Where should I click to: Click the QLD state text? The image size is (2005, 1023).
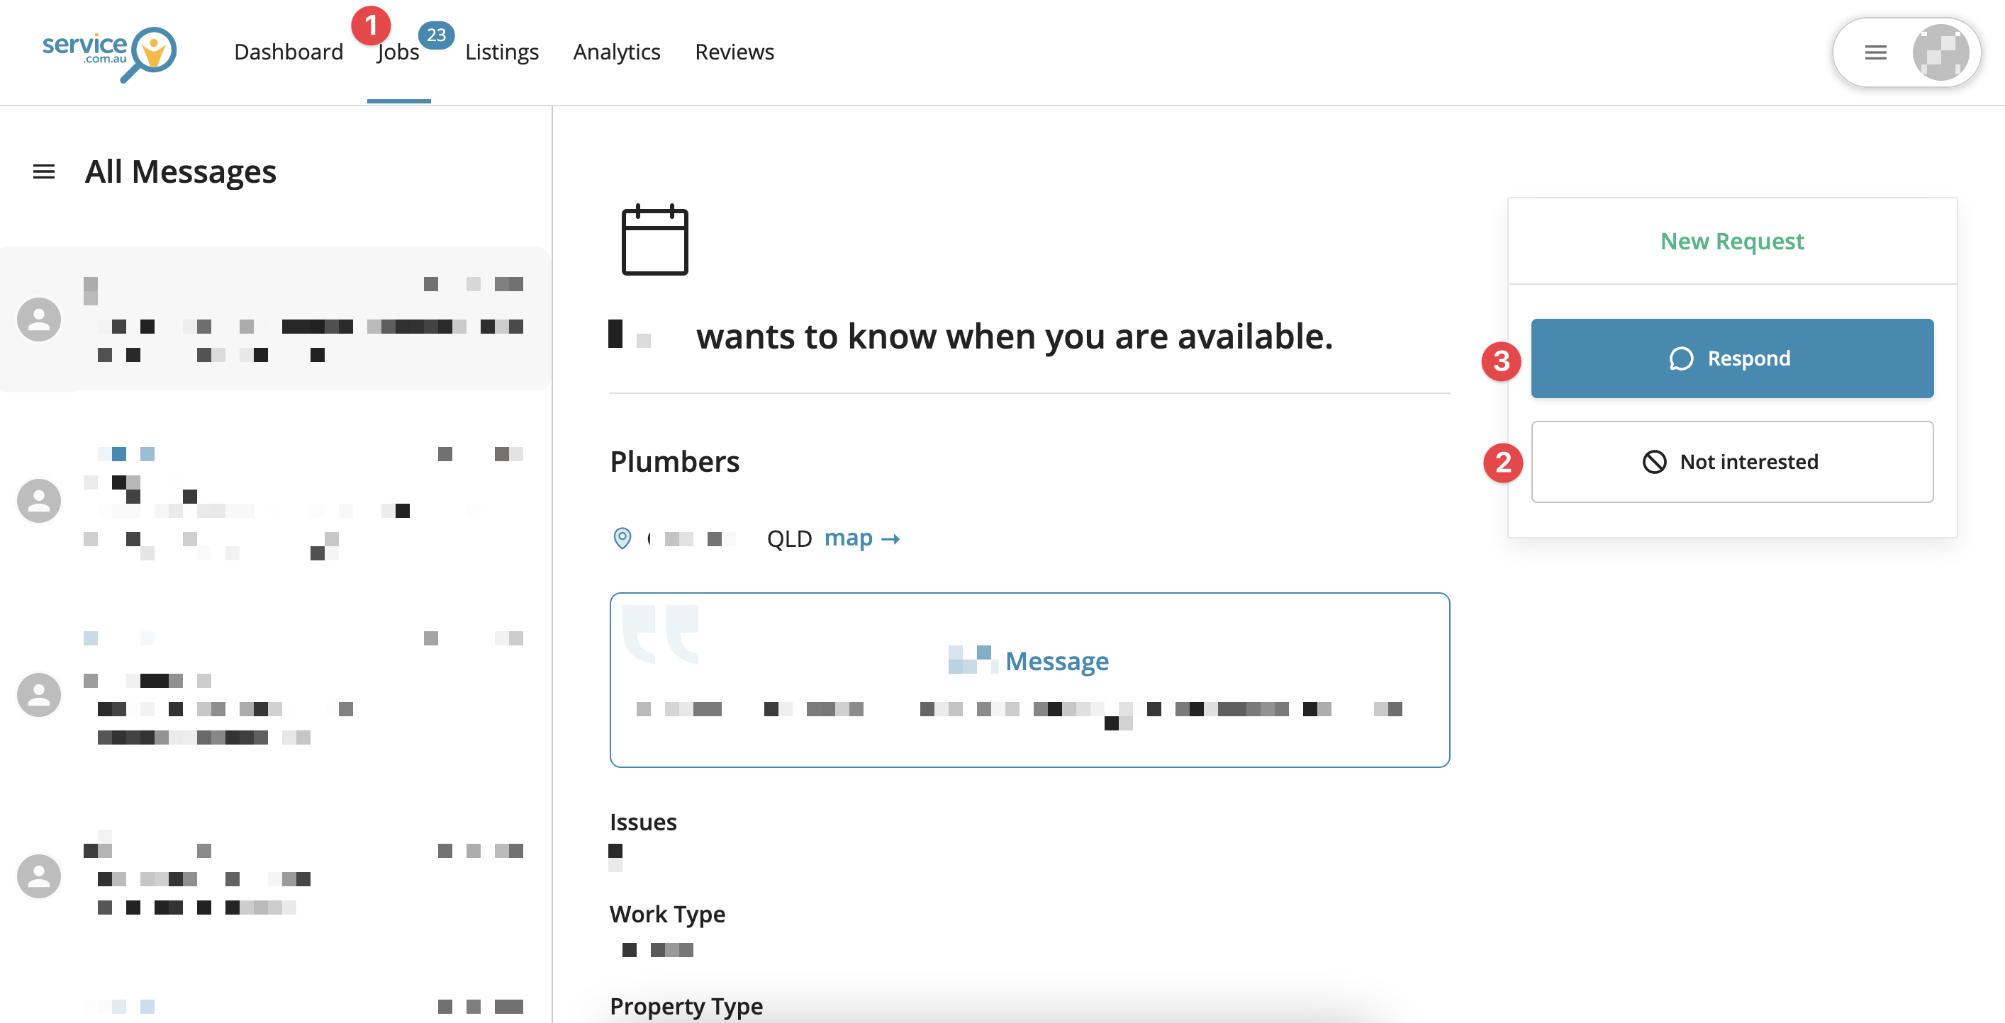[789, 538]
